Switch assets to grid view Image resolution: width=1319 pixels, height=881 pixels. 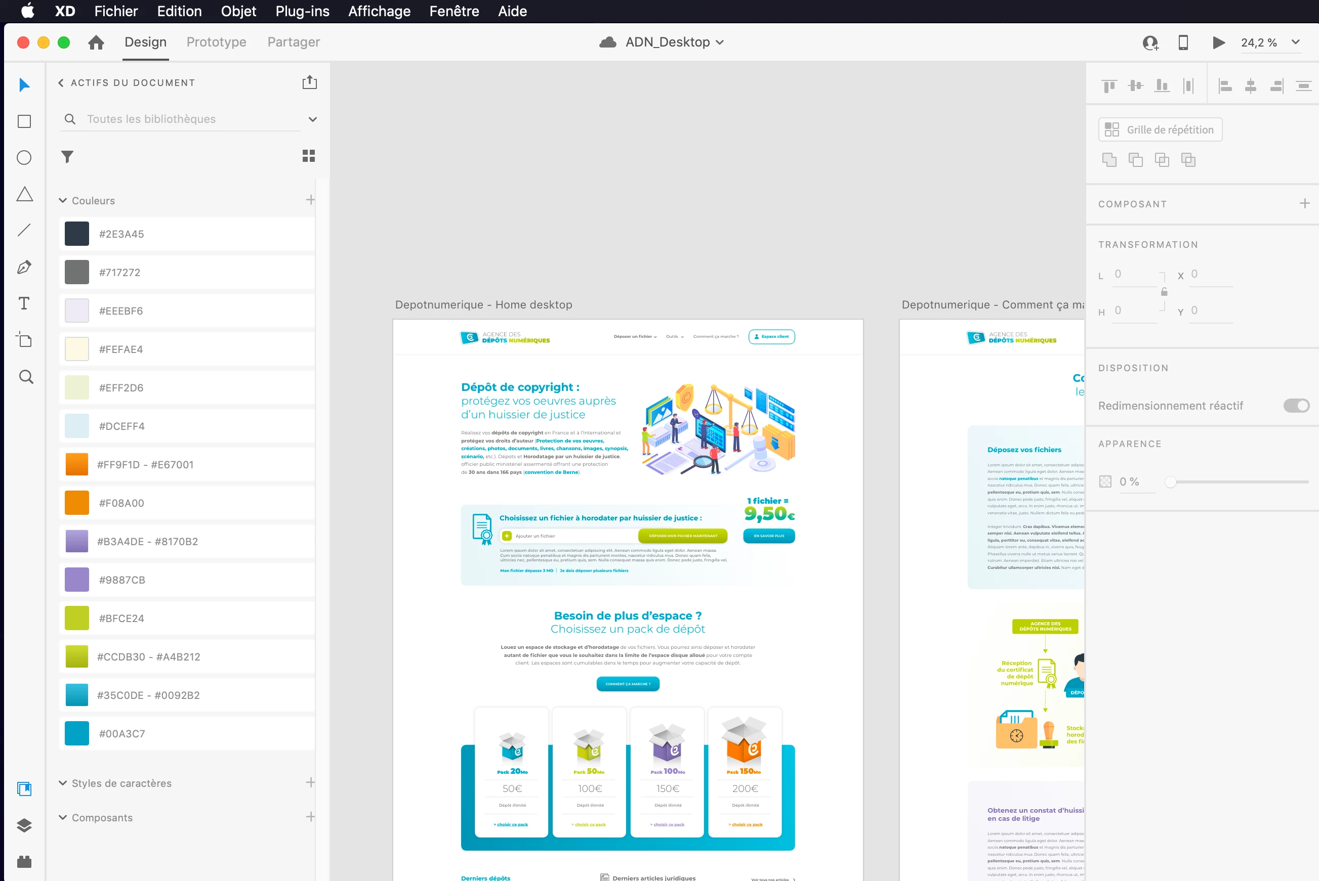309,156
